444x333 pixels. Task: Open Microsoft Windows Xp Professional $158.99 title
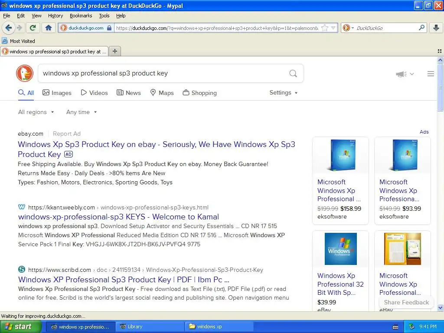[x=339, y=191]
